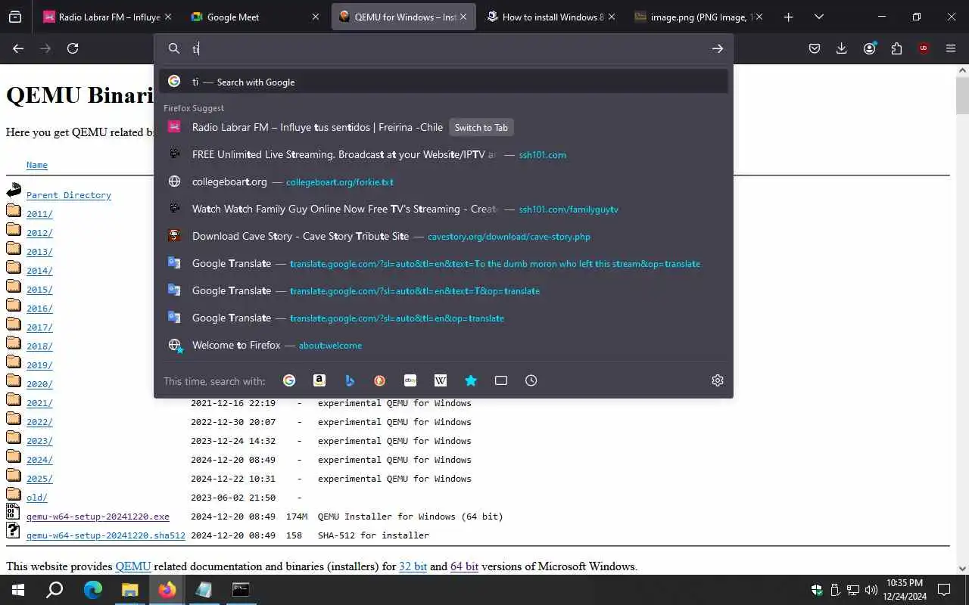Download qemu-w64-setup-20241220.exe
The image size is (969, 605).
tap(98, 517)
